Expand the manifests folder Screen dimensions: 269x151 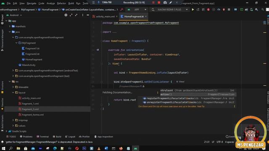click(x=10, y=26)
